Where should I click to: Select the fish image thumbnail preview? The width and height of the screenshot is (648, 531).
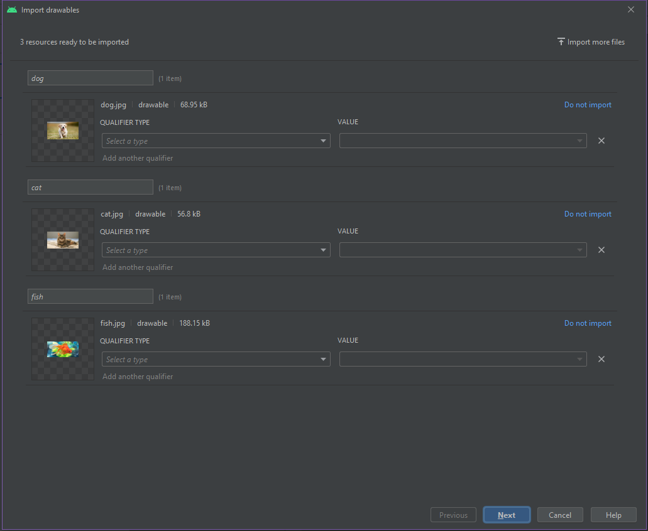click(x=63, y=349)
